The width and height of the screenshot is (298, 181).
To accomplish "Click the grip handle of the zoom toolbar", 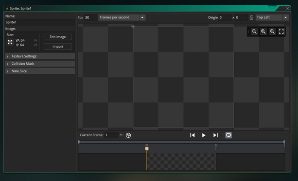I will point(249,32).
